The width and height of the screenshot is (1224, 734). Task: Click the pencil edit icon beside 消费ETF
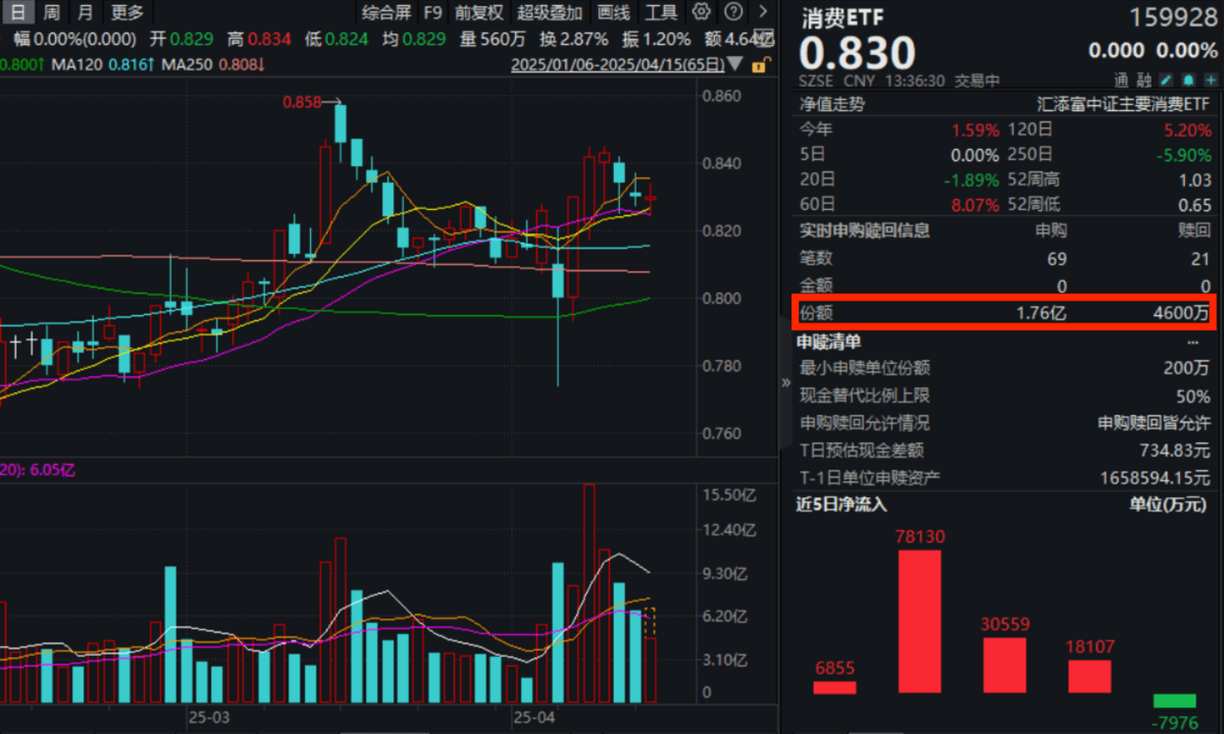(x=1165, y=80)
